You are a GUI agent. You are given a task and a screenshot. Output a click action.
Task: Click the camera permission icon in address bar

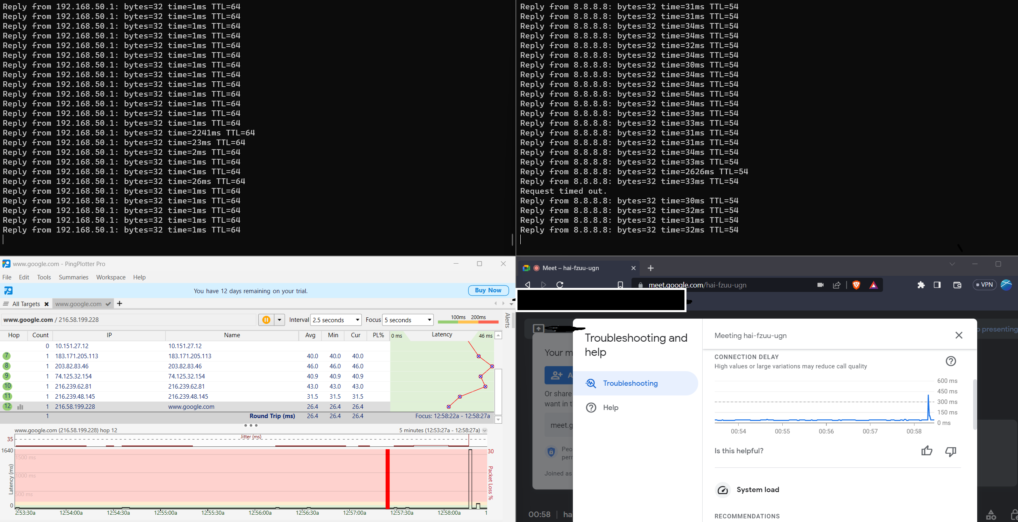point(820,285)
